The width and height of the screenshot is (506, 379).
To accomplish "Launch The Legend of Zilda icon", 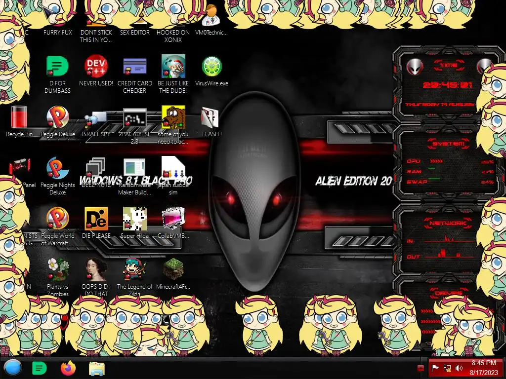I will 134,269.
